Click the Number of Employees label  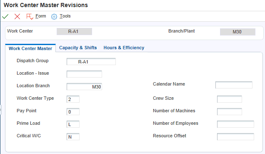tap(175, 123)
